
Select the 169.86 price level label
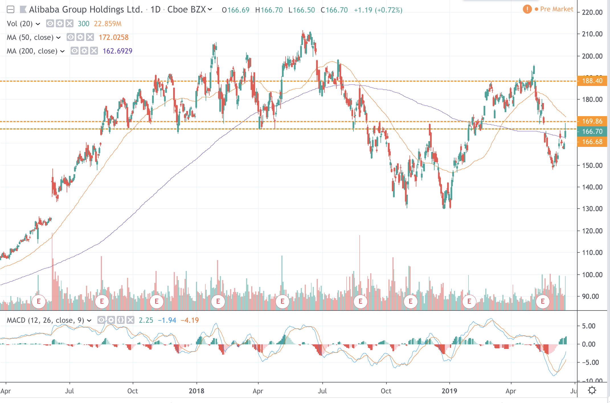[x=592, y=121]
